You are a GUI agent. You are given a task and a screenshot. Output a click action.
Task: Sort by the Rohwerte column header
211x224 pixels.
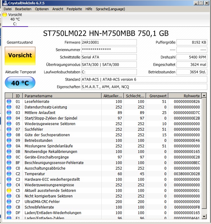(x=185, y=96)
